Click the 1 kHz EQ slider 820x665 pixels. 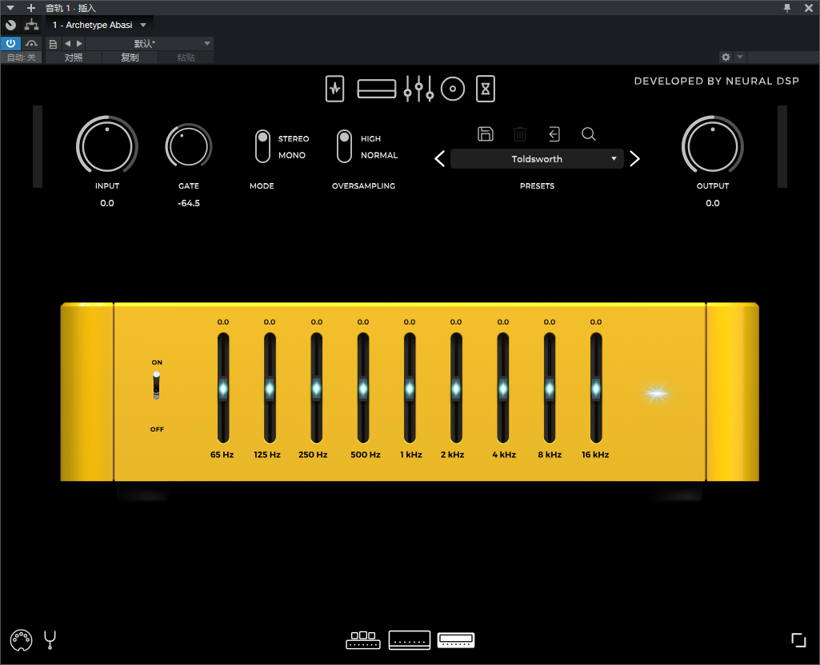410,388
